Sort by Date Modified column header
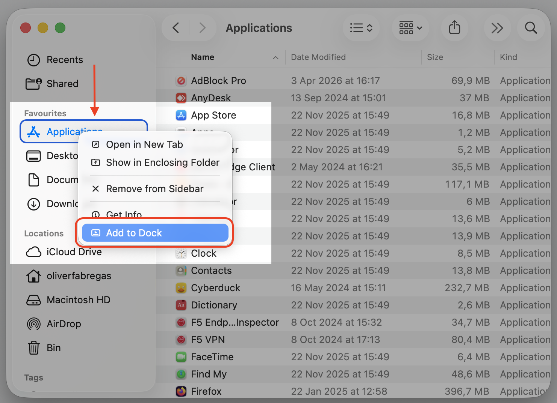557x403 pixels. (318, 57)
